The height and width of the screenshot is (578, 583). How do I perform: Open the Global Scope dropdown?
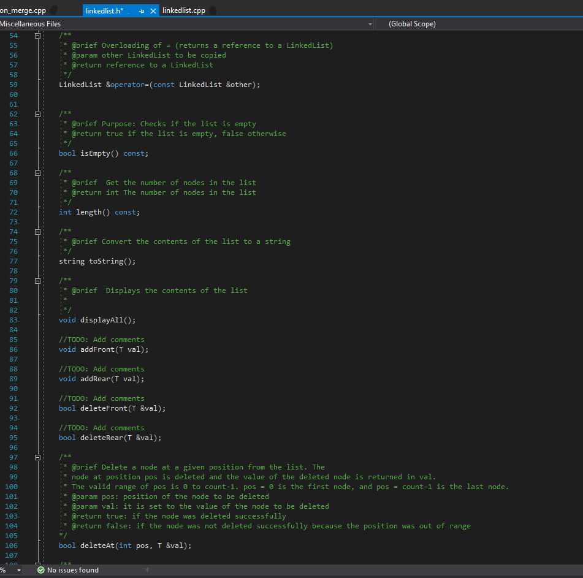pos(412,24)
